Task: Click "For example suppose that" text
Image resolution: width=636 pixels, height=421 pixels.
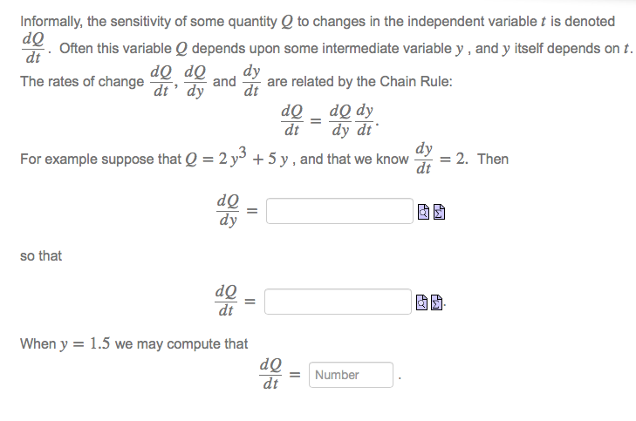Action: click(x=100, y=159)
